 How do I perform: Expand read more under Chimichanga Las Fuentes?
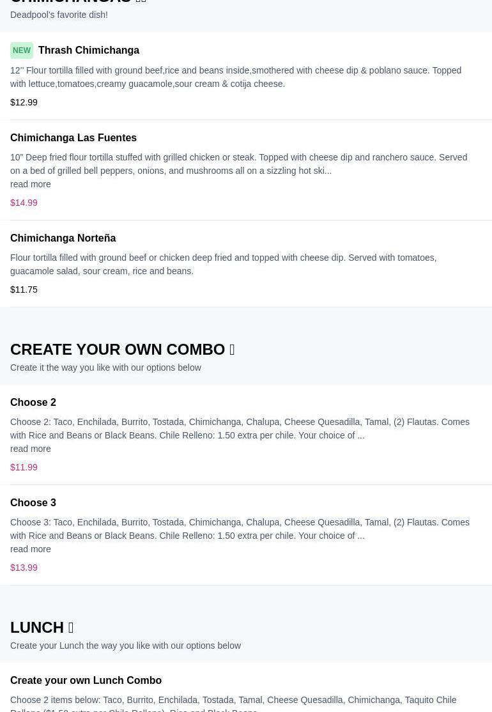click(x=31, y=184)
